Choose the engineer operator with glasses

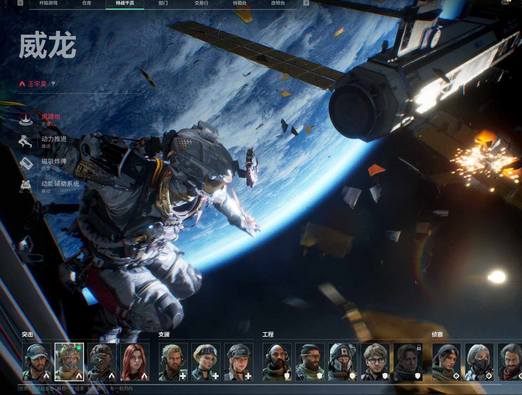point(375,362)
